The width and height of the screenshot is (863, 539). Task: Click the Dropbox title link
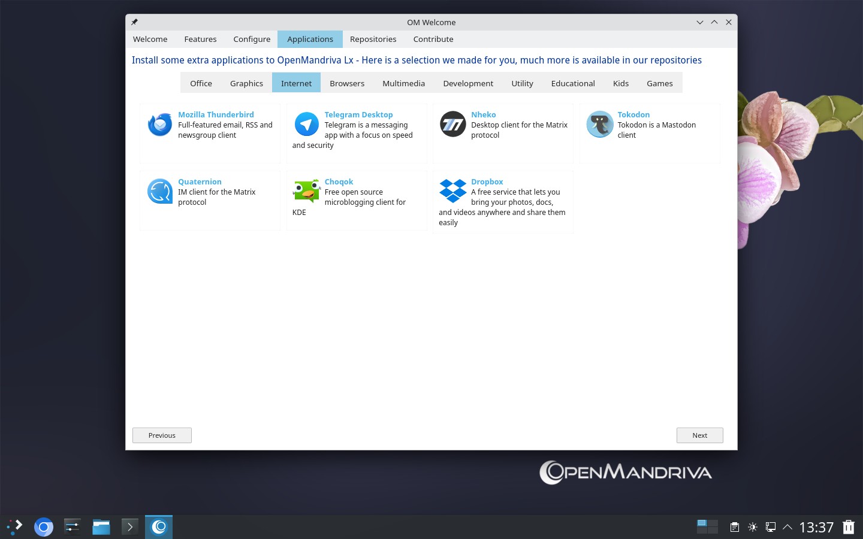point(487,181)
